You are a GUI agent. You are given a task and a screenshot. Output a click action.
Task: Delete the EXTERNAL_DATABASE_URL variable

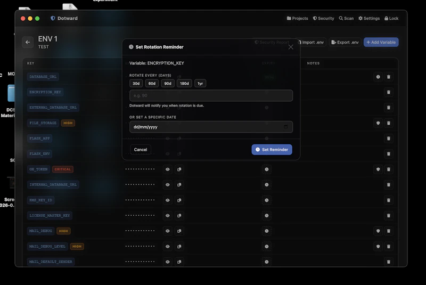click(389, 108)
